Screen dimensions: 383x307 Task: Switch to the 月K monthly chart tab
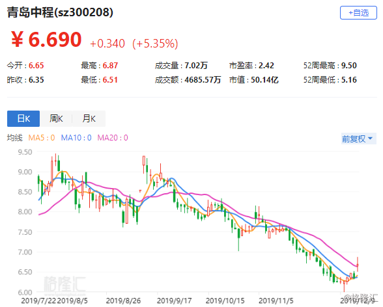point(89,118)
